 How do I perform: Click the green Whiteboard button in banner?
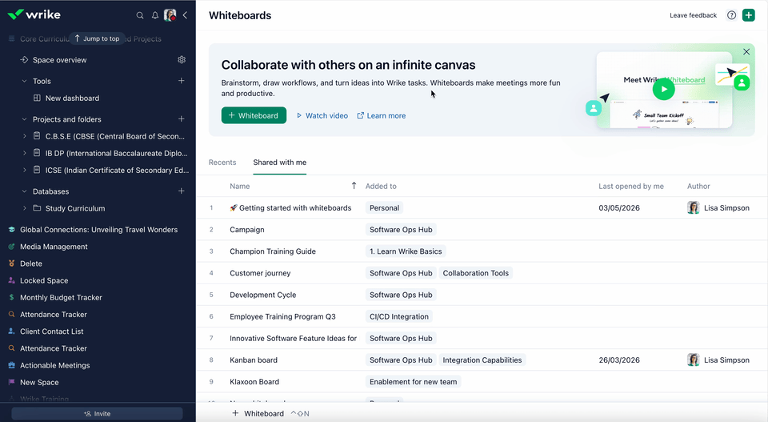[254, 115]
